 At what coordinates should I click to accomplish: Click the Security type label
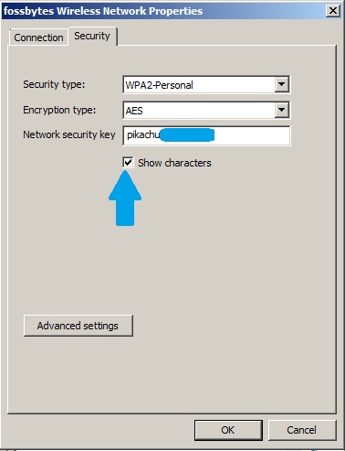click(x=54, y=84)
